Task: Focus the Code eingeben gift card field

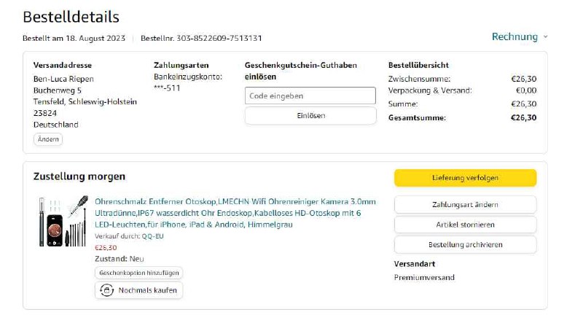Action: (x=310, y=96)
